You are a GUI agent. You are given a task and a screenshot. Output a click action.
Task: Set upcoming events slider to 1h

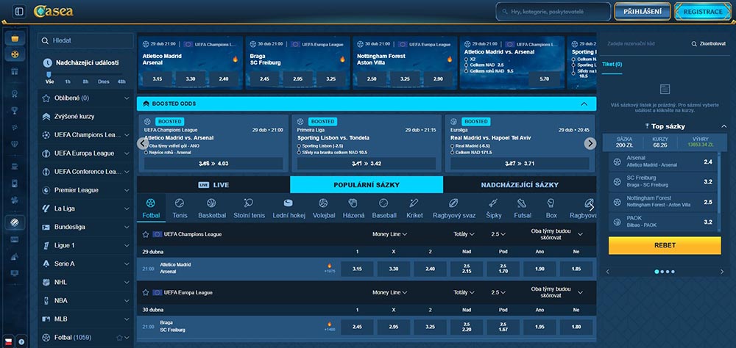[x=68, y=81]
